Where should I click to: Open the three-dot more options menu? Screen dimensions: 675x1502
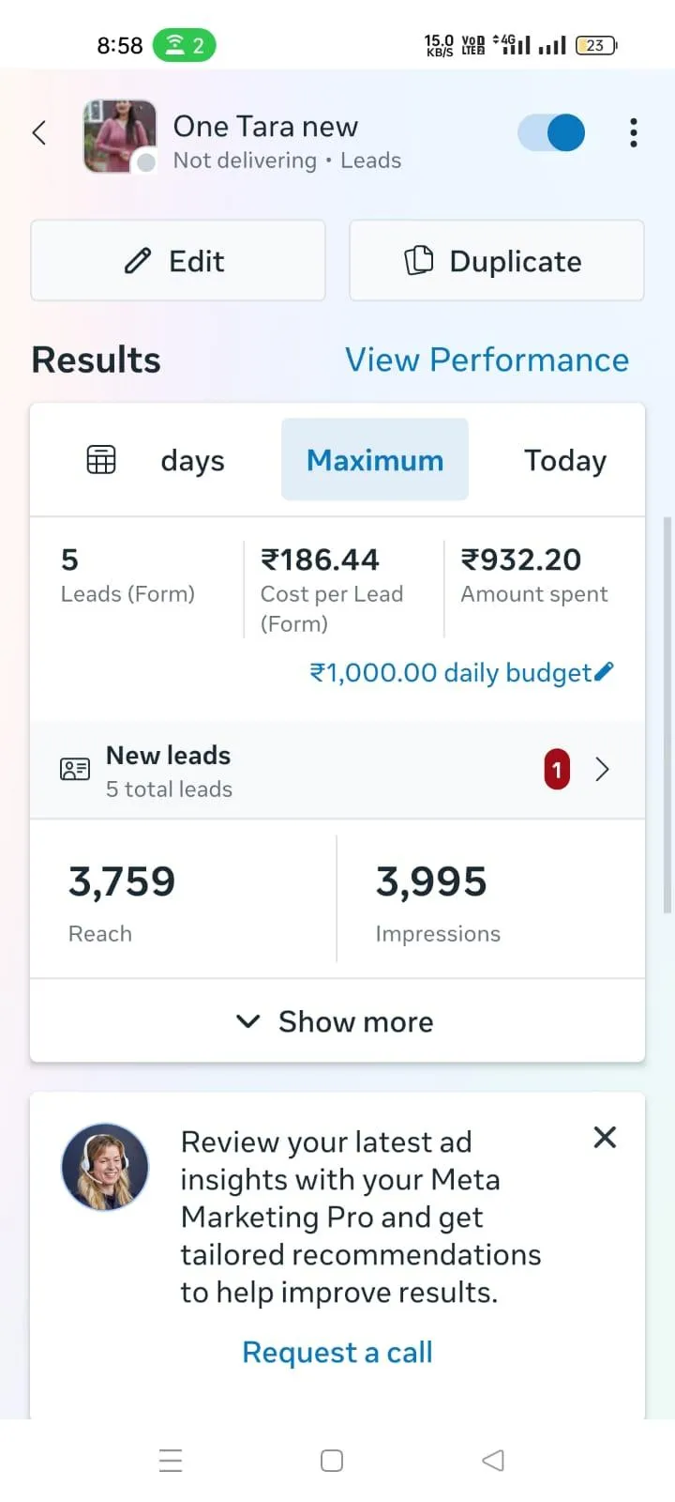click(x=634, y=132)
